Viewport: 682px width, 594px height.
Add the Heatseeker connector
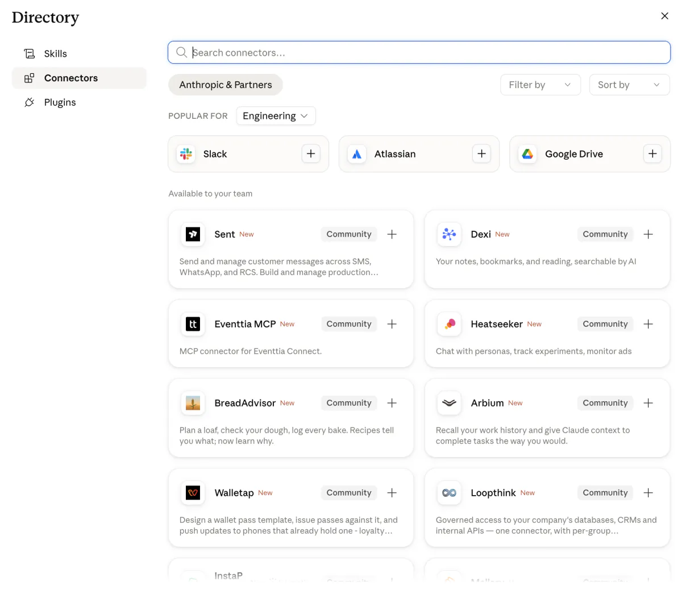point(648,324)
